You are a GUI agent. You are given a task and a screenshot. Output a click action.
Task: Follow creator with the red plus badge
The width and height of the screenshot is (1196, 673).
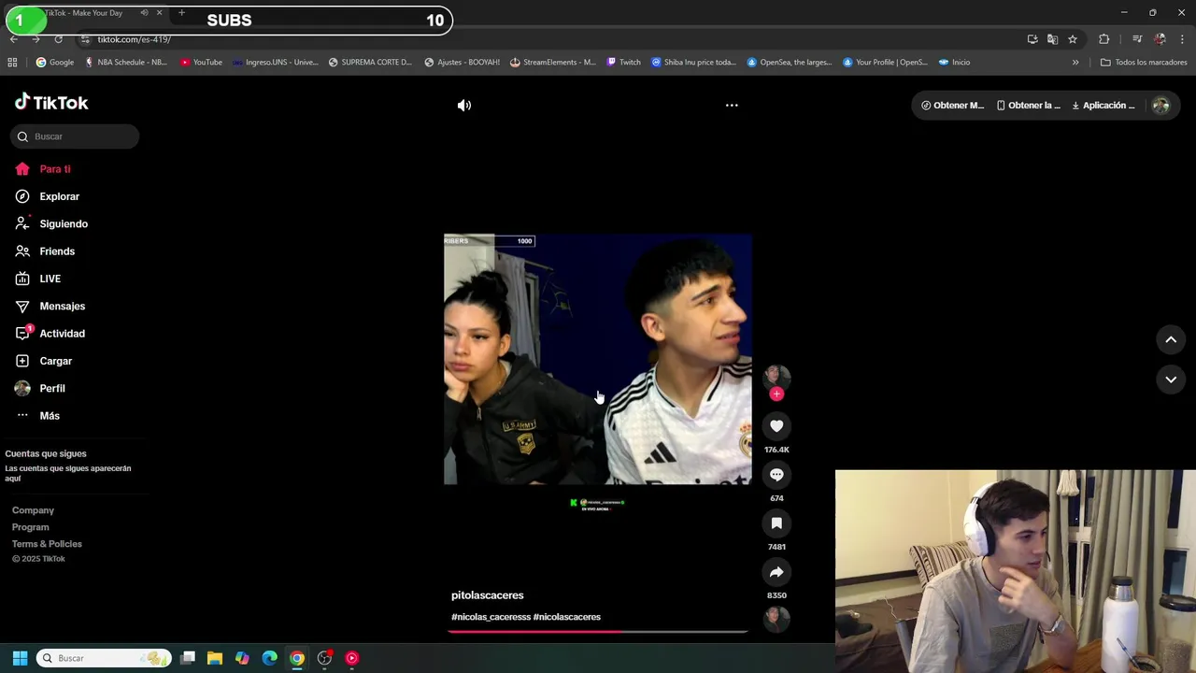[776, 394]
